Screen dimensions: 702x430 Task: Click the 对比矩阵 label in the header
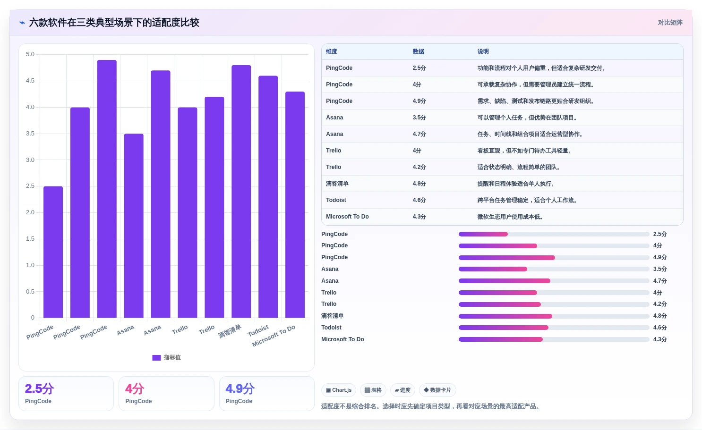click(670, 23)
